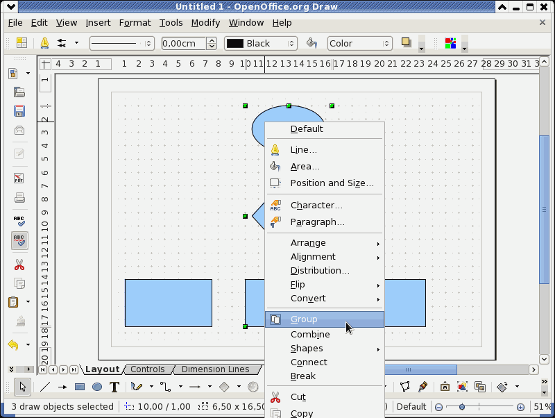Screen dimensions: 555x418
Task: Click the Arrow Style toolbar icon
Action: tap(62, 43)
